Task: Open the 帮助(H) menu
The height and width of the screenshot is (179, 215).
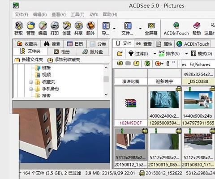Action: click(110, 14)
